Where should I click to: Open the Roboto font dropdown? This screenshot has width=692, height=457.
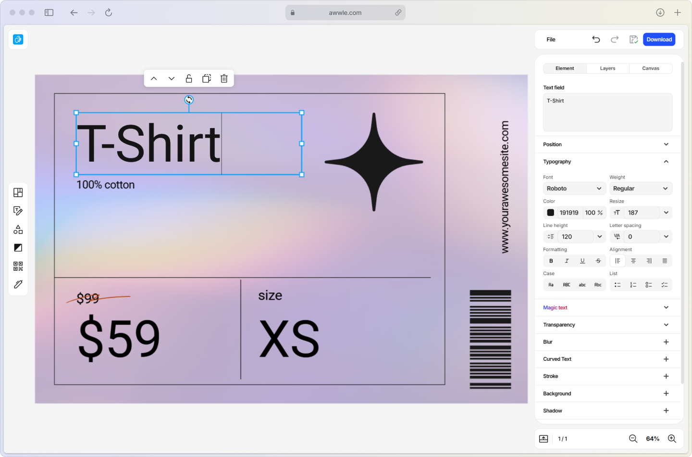[x=574, y=189]
